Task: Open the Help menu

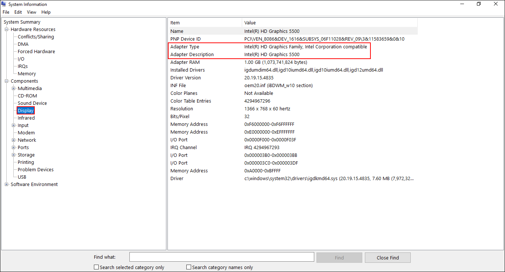Action: (x=46, y=12)
